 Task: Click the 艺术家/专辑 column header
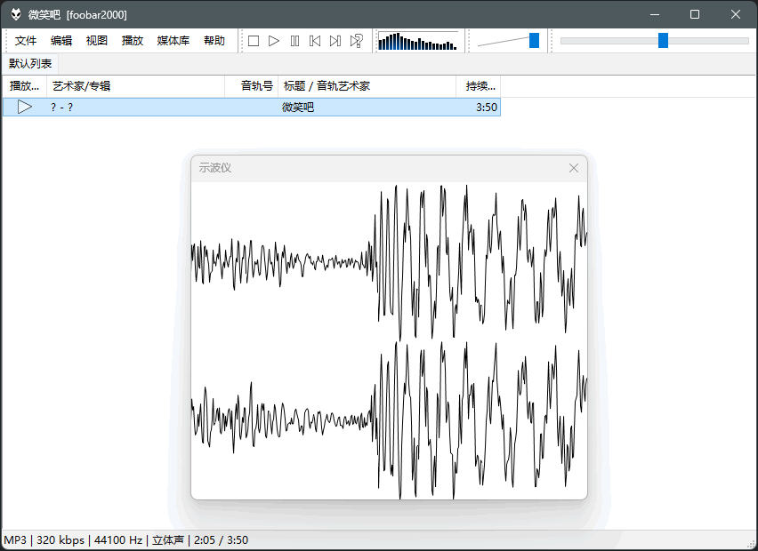[133, 86]
